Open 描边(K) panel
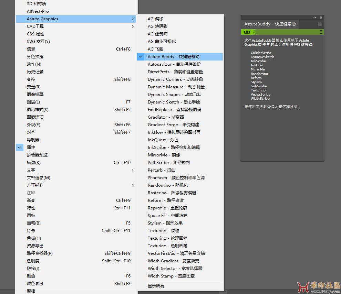The height and width of the screenshot is (294, 341). pyautogui.click(x=76, y=163)
